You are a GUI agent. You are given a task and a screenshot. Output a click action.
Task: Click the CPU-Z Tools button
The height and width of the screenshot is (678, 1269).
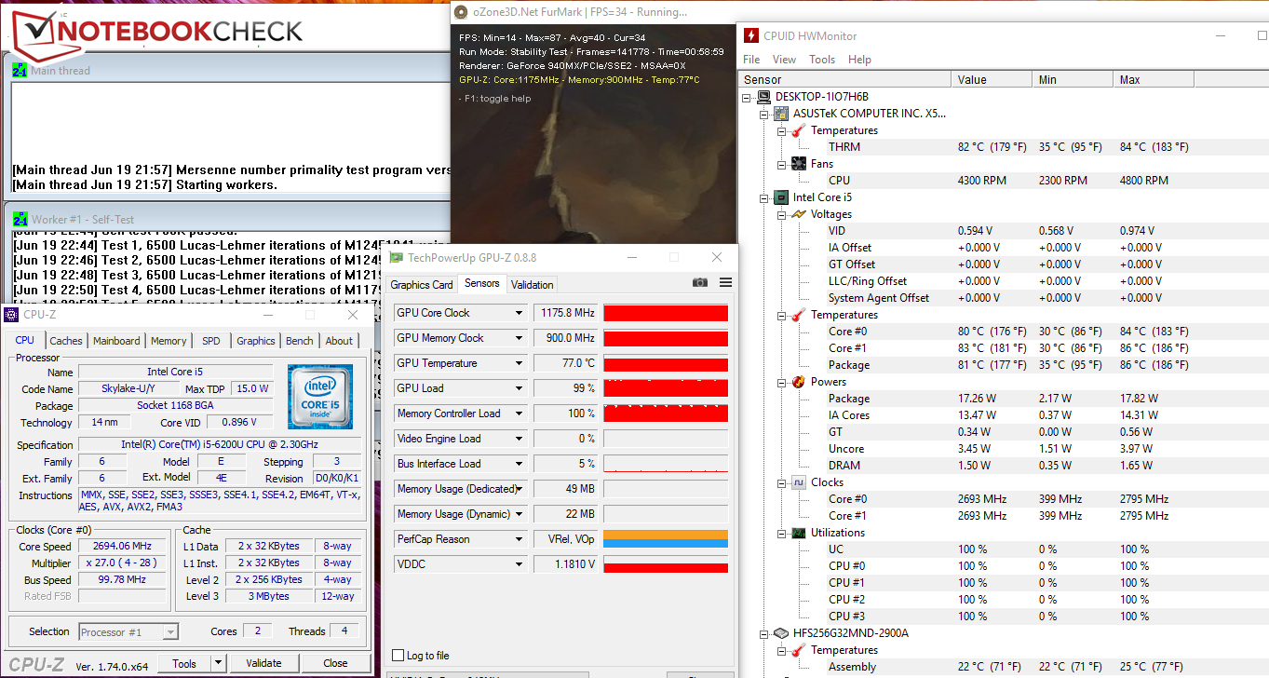tap(184, 663)
